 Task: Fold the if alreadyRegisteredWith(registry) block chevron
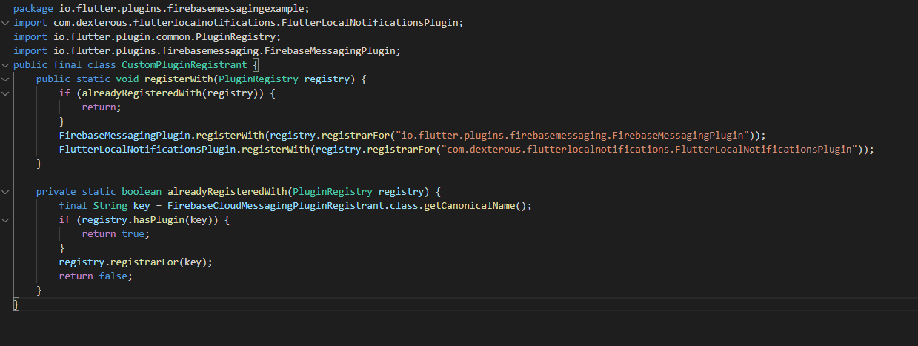pyautogui.click(x=5, y=93)
